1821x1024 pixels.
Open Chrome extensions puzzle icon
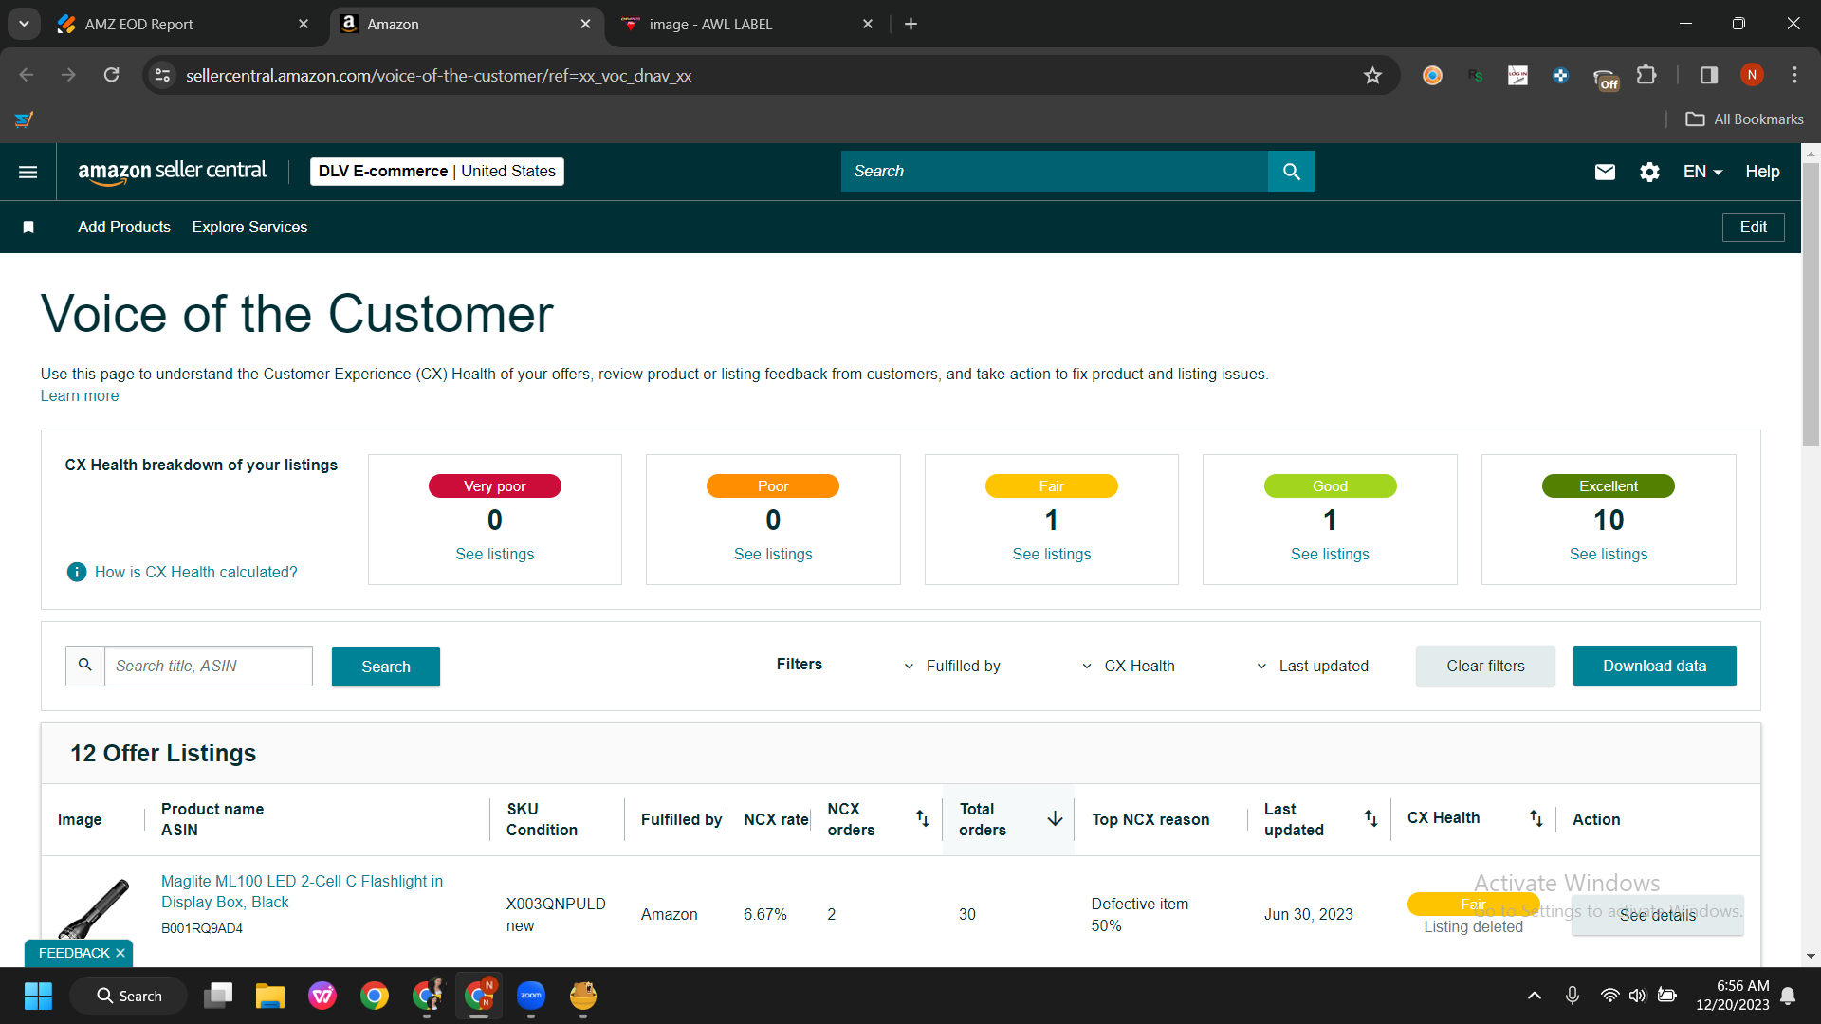(1647, 76)
